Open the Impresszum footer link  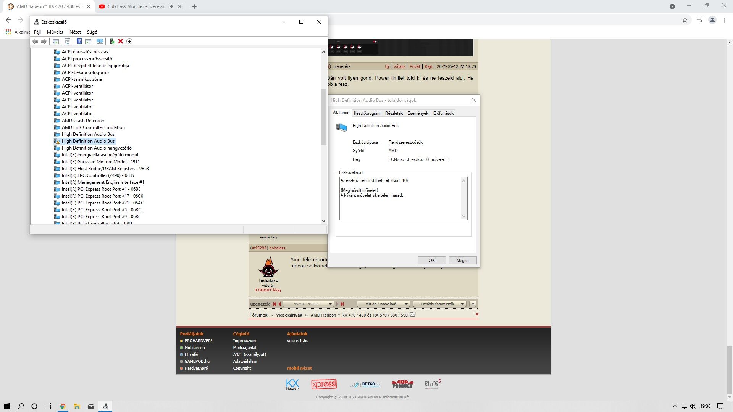pyautogui.click(x=244, y=341)
